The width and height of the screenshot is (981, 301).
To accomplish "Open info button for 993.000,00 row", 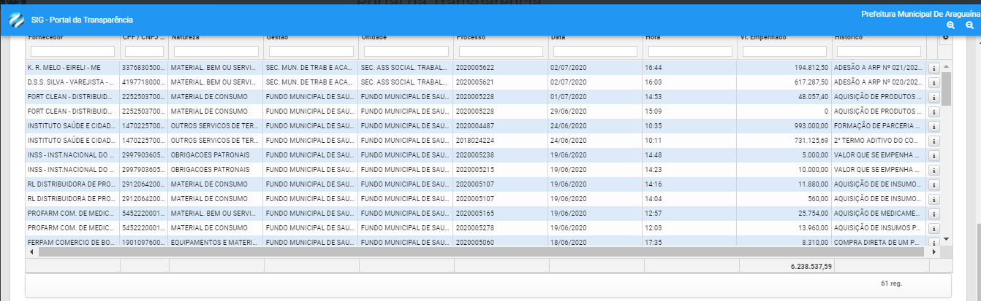I will pos(933,126).
